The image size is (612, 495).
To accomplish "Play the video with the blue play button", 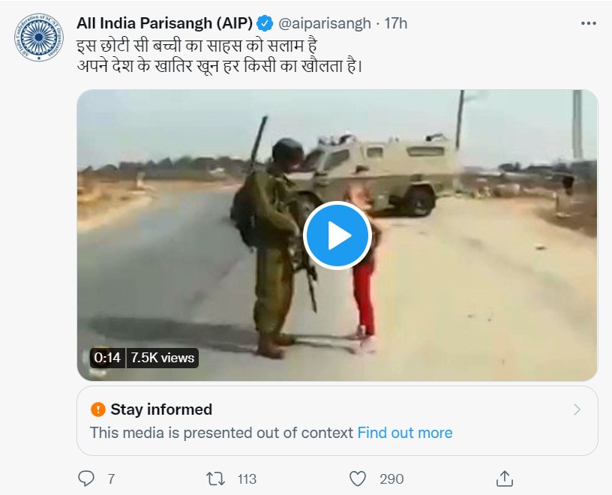I will click(337, 235).
